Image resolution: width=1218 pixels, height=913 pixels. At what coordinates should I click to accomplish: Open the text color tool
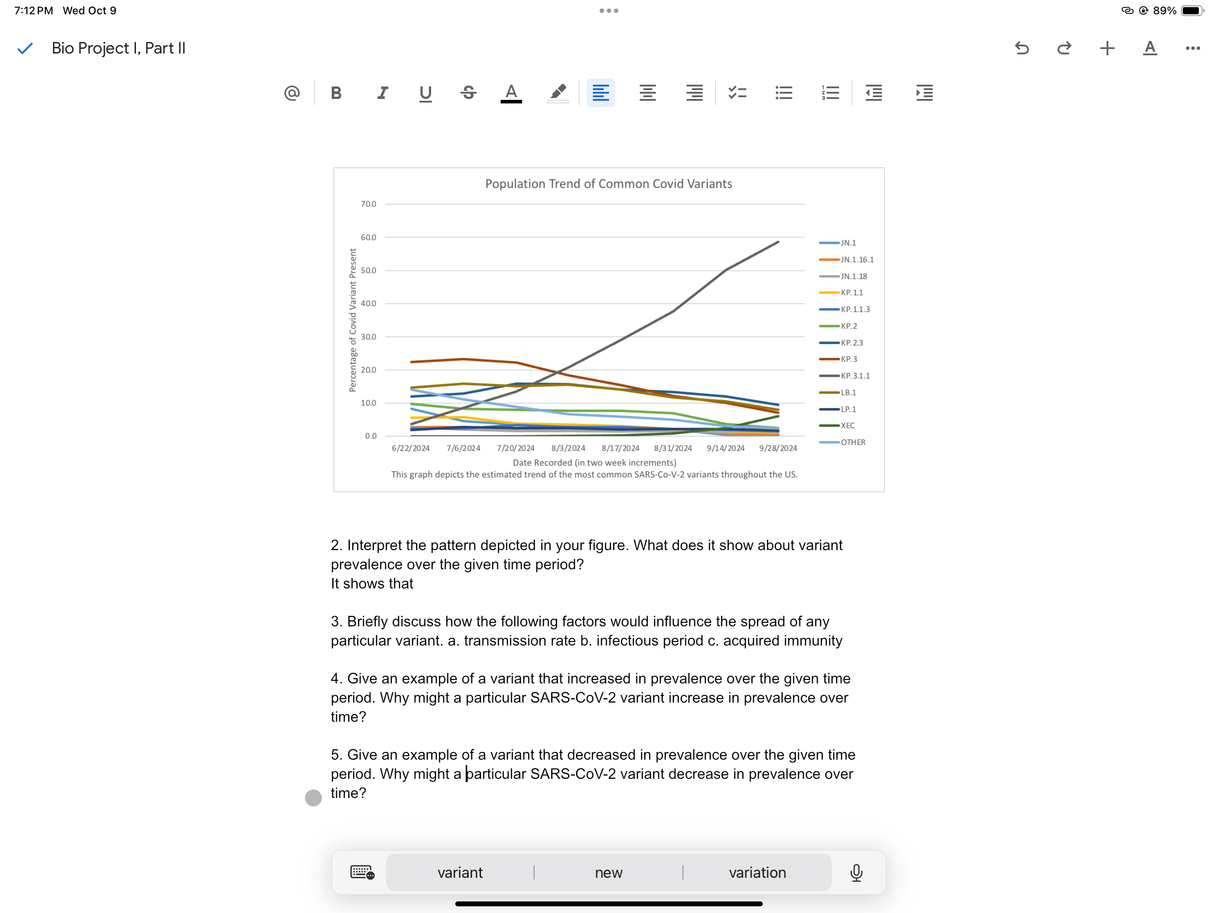(510, 93)
